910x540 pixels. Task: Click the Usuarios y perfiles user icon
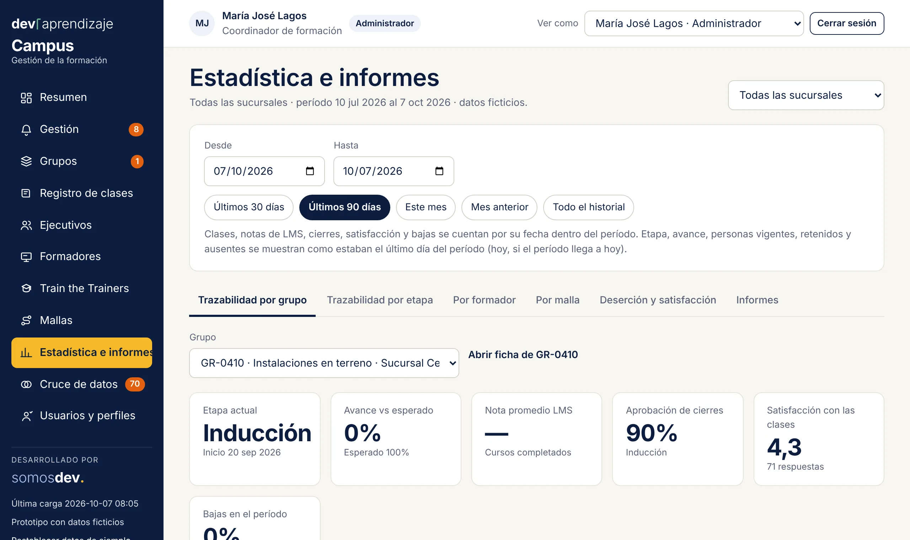point(26,416)
